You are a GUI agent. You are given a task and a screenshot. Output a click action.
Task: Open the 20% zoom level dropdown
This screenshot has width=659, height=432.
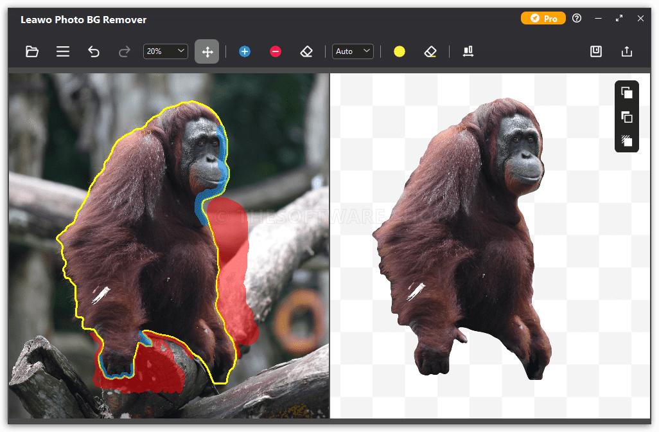point(165,51)
